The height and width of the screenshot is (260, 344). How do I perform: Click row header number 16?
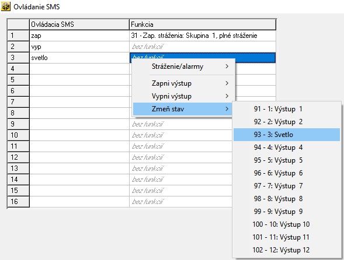point(18,202)
